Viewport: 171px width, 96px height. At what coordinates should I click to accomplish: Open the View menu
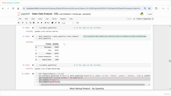pos(33,19)
